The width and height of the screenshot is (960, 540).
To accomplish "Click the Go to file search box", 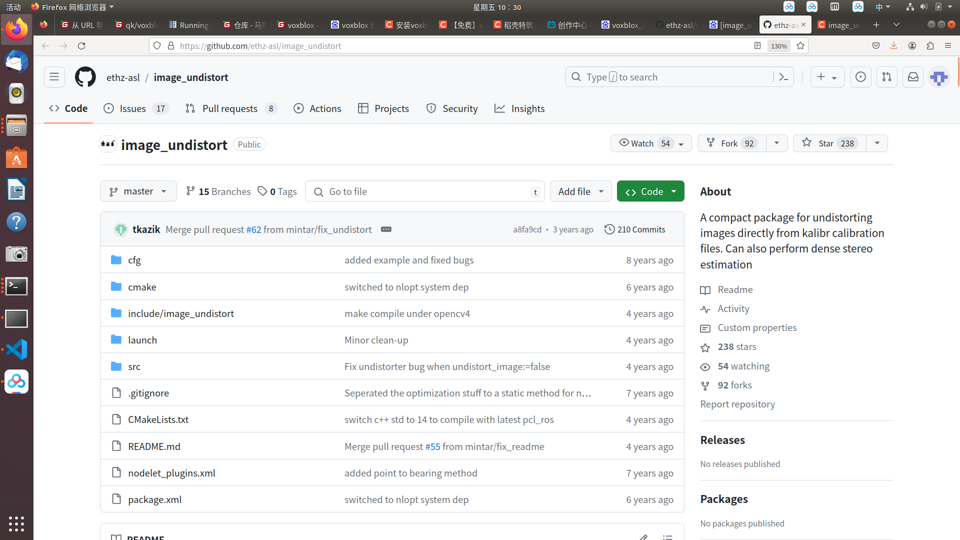I will (x=425, y=191).
